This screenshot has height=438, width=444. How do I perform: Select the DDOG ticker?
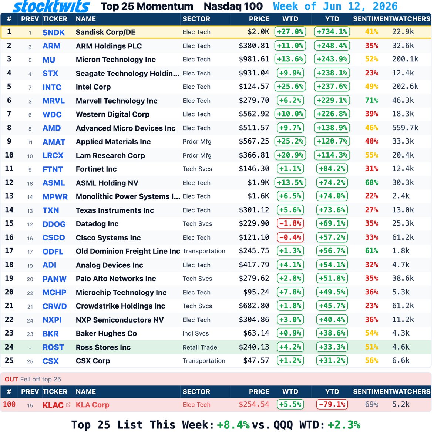click(54, 224)
